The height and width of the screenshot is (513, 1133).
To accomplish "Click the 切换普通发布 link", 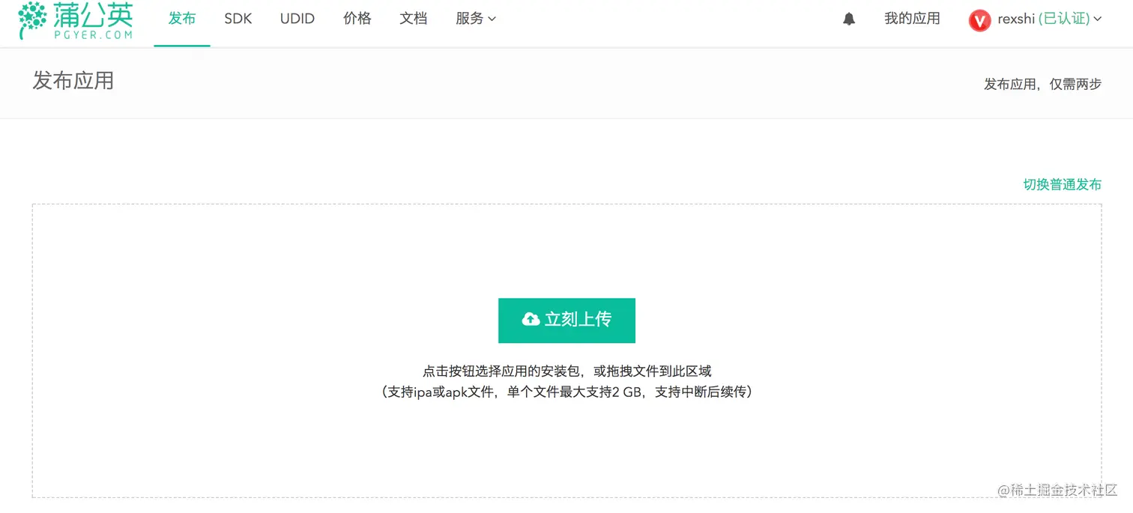I will [x=1063, y=184].
